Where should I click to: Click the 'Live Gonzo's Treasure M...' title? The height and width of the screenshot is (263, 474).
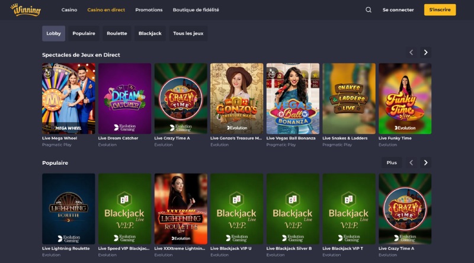[236, 138]
